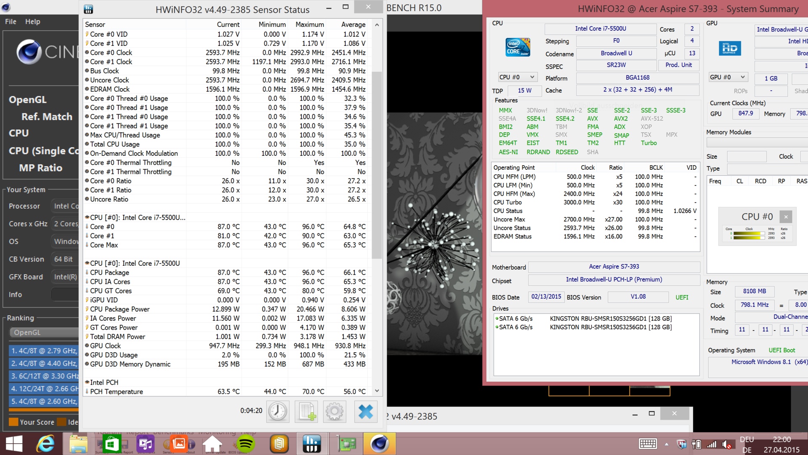Click the save report icon with green plus
Viewport: 808px width, 455px height.
pos(307,411)
